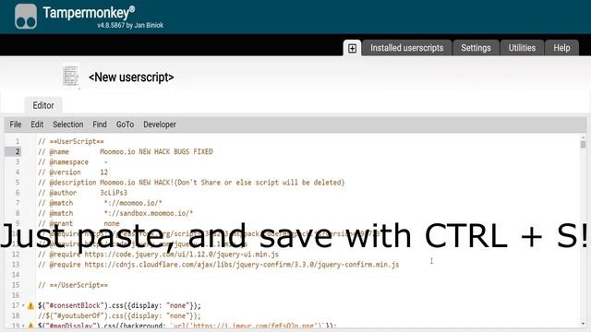Click the '// ==UserScript==' header line

[x=71, y=141]
